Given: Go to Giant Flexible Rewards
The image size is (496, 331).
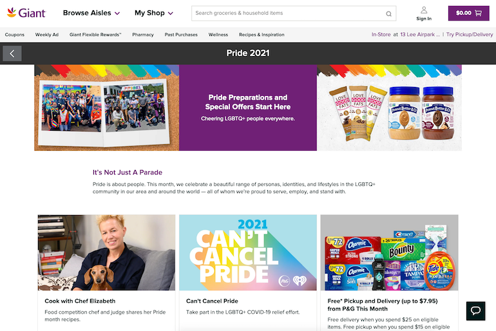Looking at the screenshot, I should (95, 35).
